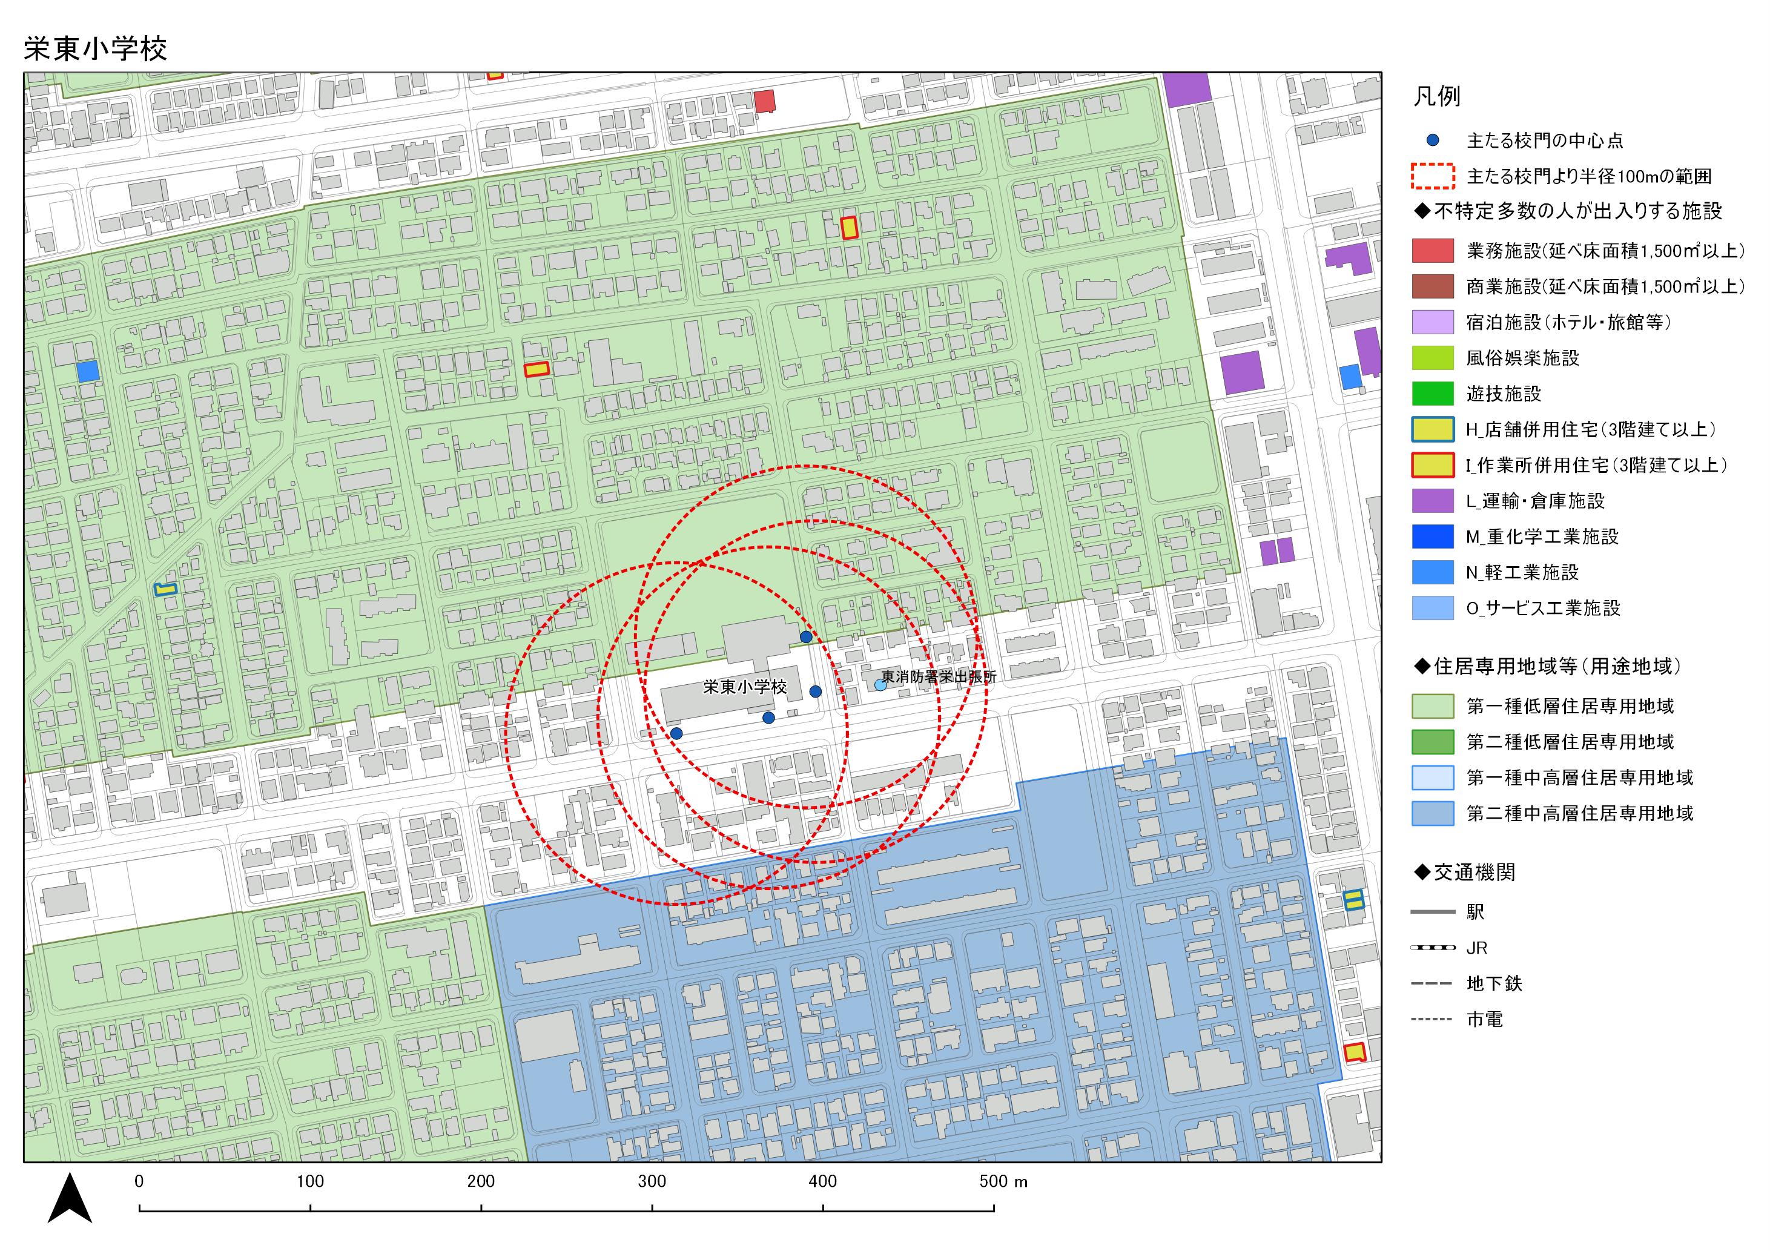Click the JR legend label
1770x1251 pixels.
[1477, 948]
